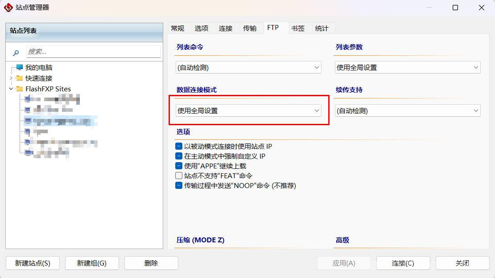Click the 新建站点(S) button
The image size is (495, 278).
point(33,263)
